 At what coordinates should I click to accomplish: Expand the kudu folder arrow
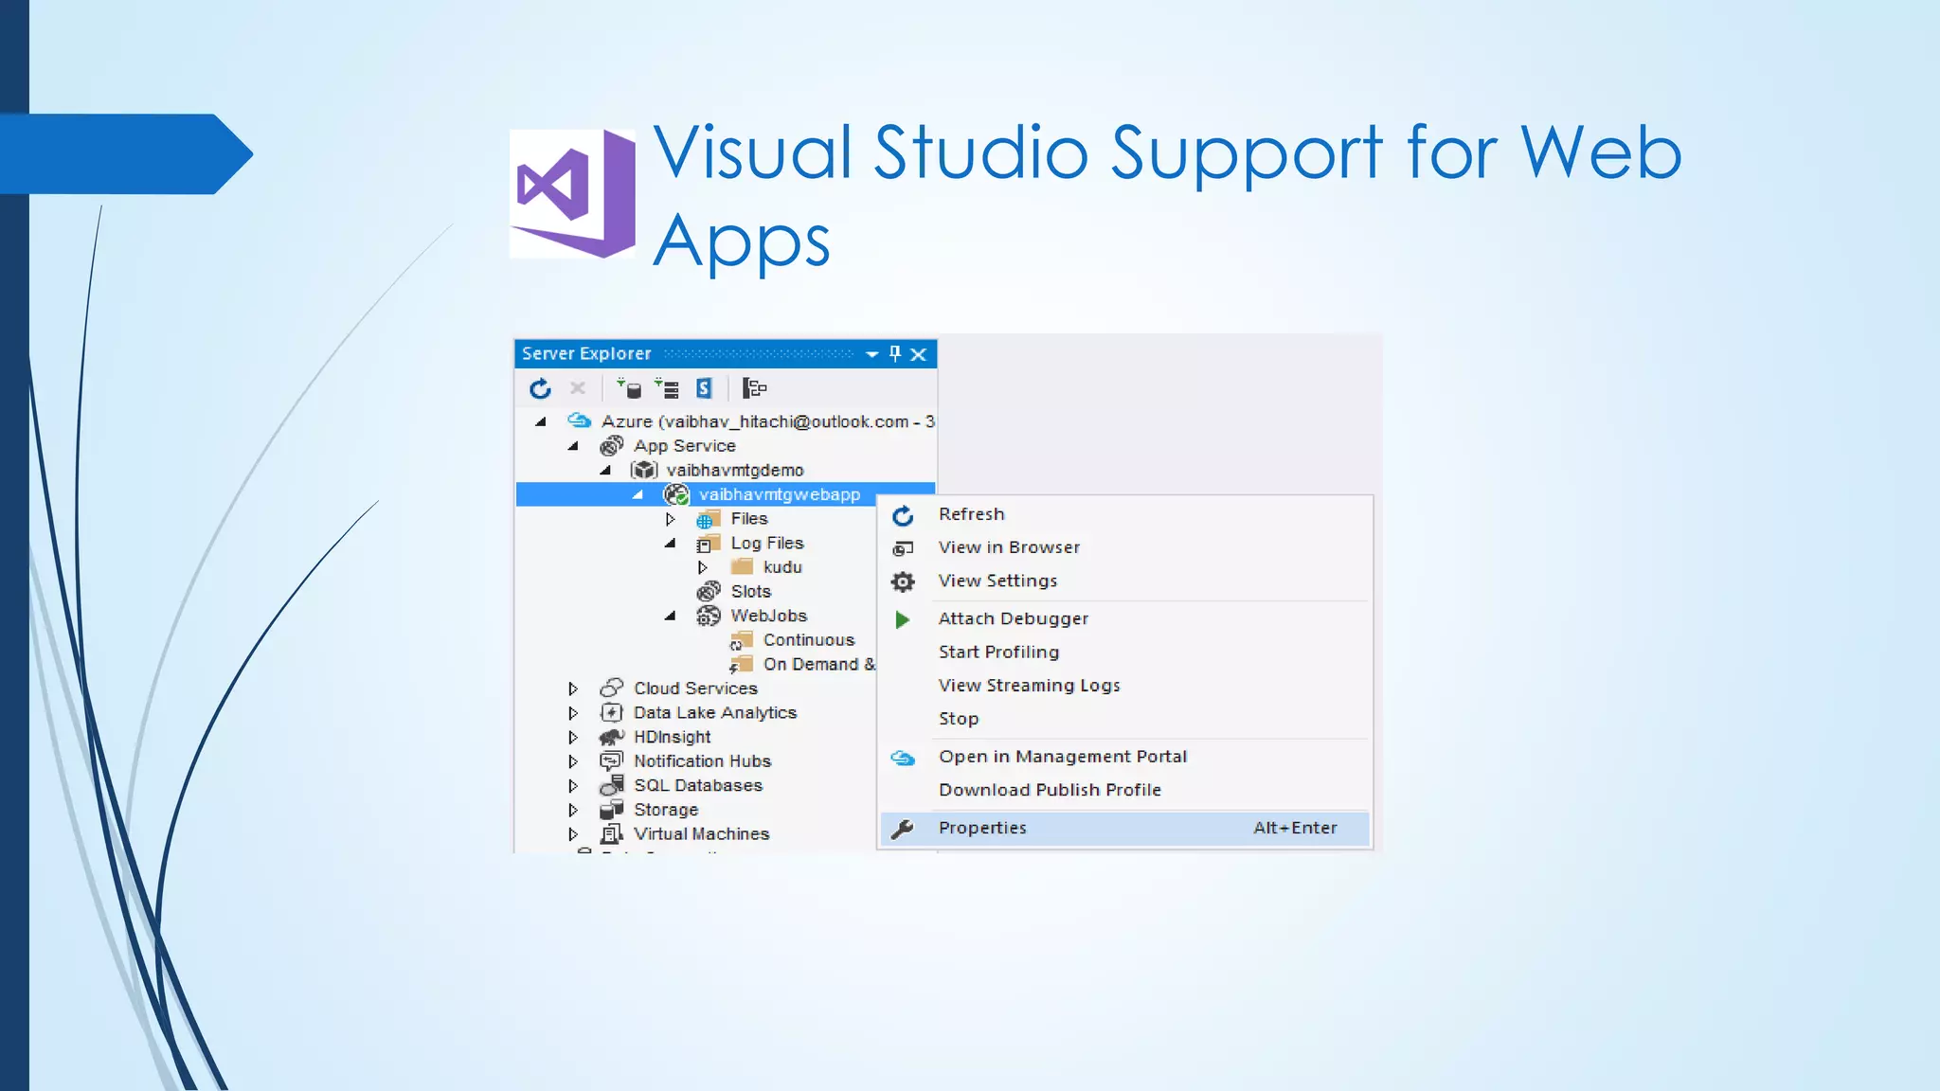point(703,567)
